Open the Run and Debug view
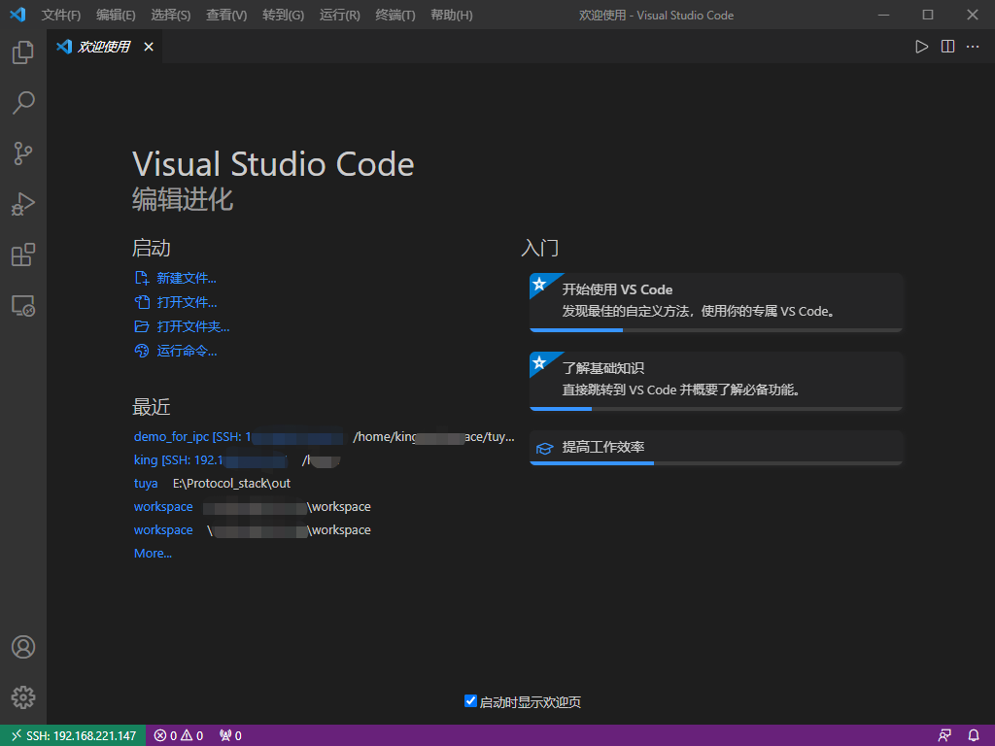 point(23,204)
